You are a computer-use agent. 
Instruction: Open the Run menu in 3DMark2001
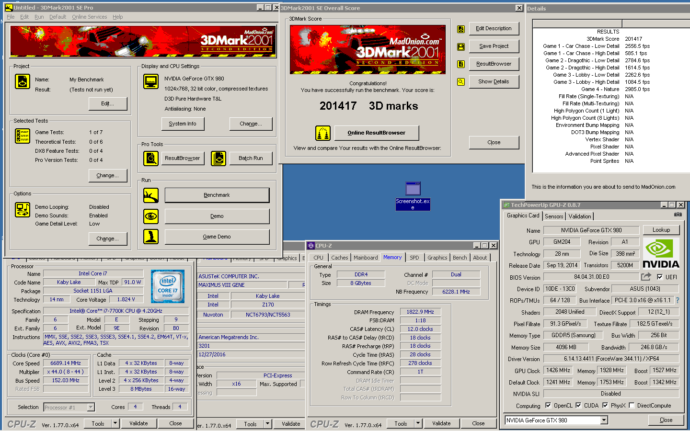(x=39, y=17)
